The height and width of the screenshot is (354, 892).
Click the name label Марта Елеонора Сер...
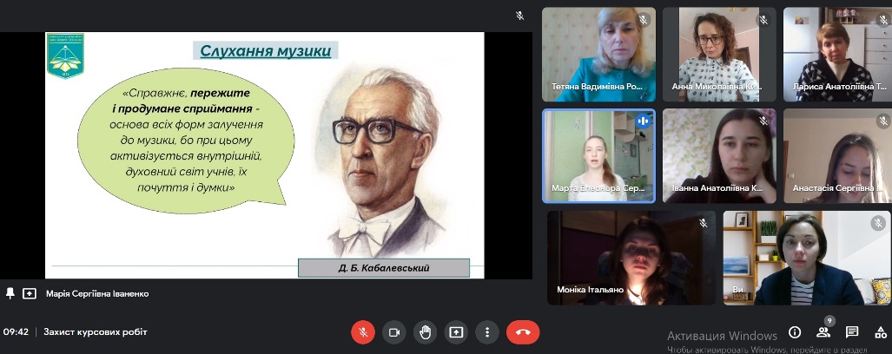pyautogui.click(x=598, y=188)
